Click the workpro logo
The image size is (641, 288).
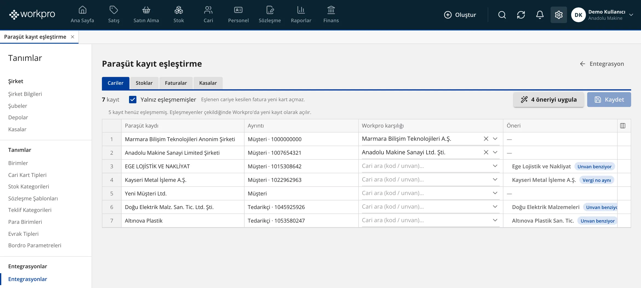click(32, 14)
